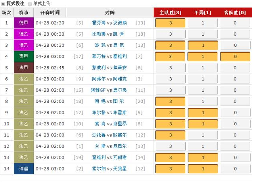
Task: Open the 莱万特 vs 塞维利 match link
Action: tap(109, 56)
